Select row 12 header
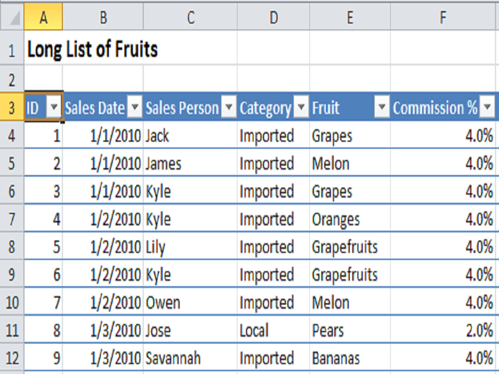Screen dimensions: 499x374 pos(11,358)
